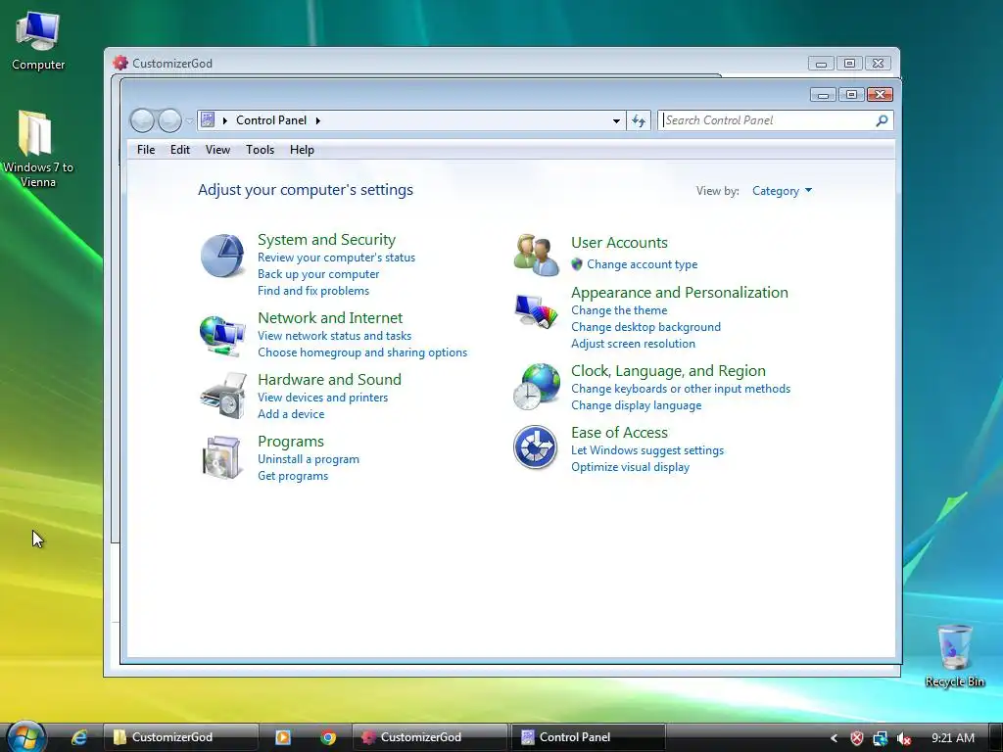This screenshot has width=1003, height=752.
Task: Click the 9:21 AM system clock
Action: tap(953, 738)
